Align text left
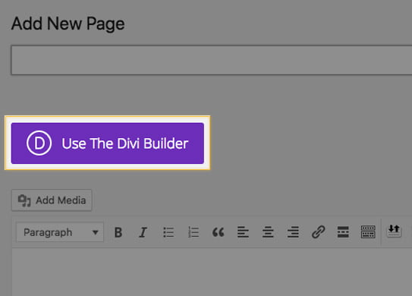This screenshot has width=412, height=296. point(243,232)
